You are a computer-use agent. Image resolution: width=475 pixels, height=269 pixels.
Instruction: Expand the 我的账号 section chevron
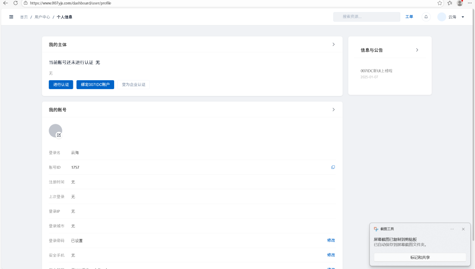[x=334, y=109]
